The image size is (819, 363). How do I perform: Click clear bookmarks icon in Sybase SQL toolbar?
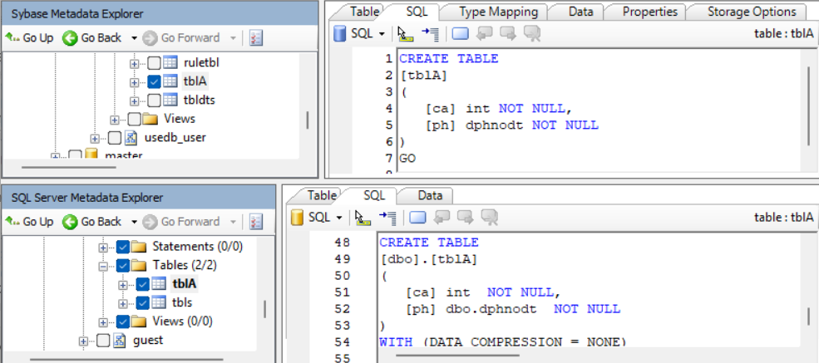pyautogui.click(x=531, y=34)
